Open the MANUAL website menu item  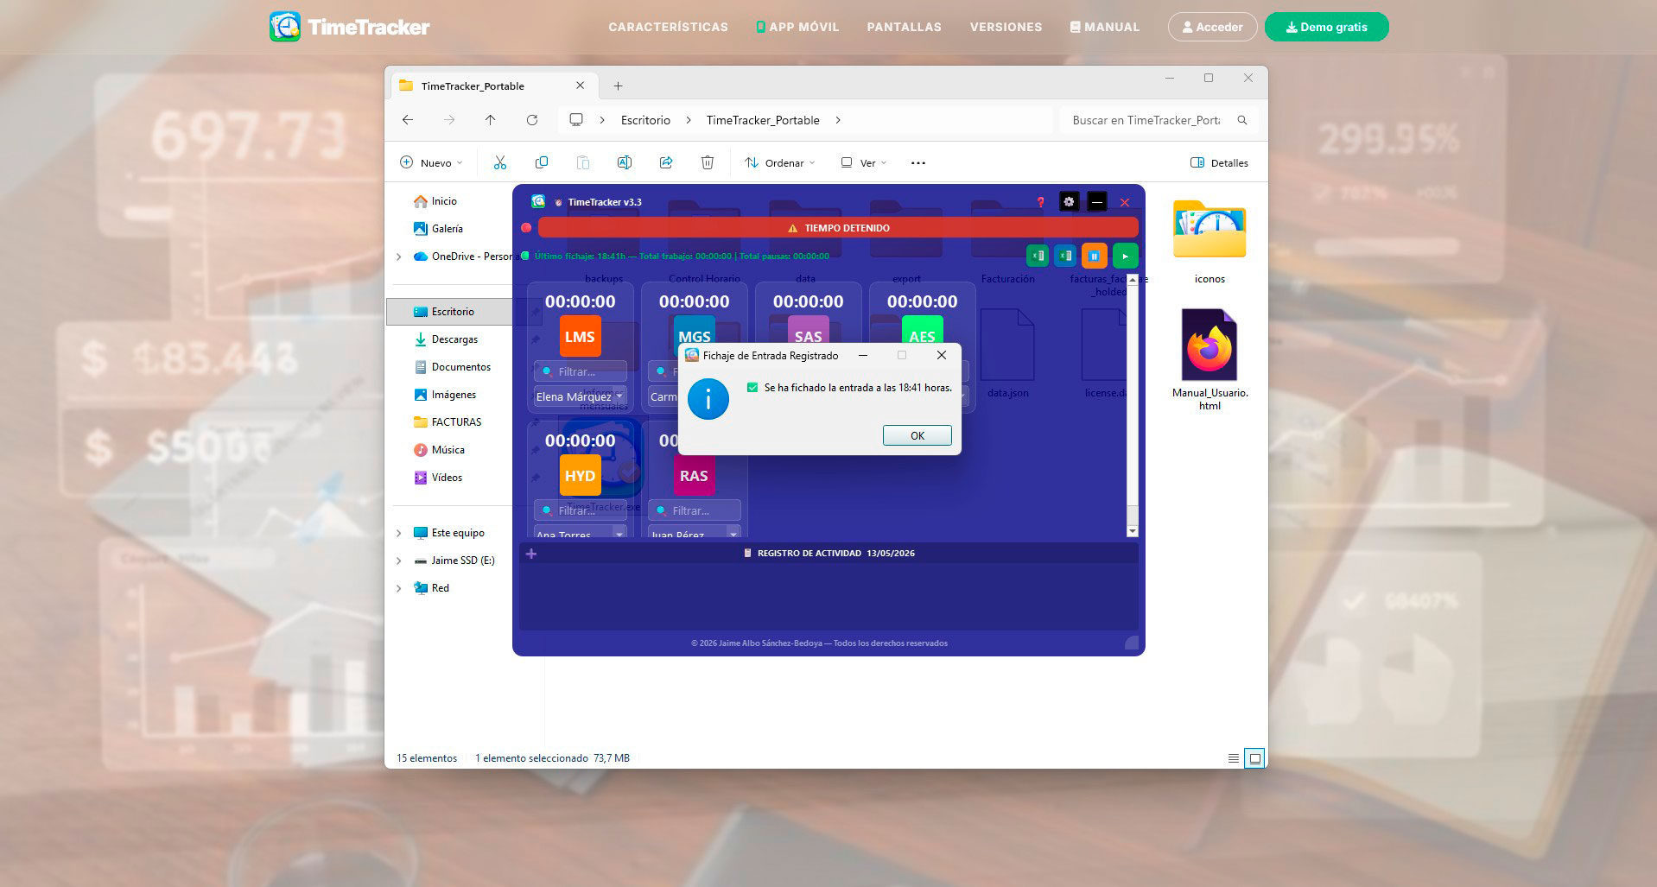1105,27
